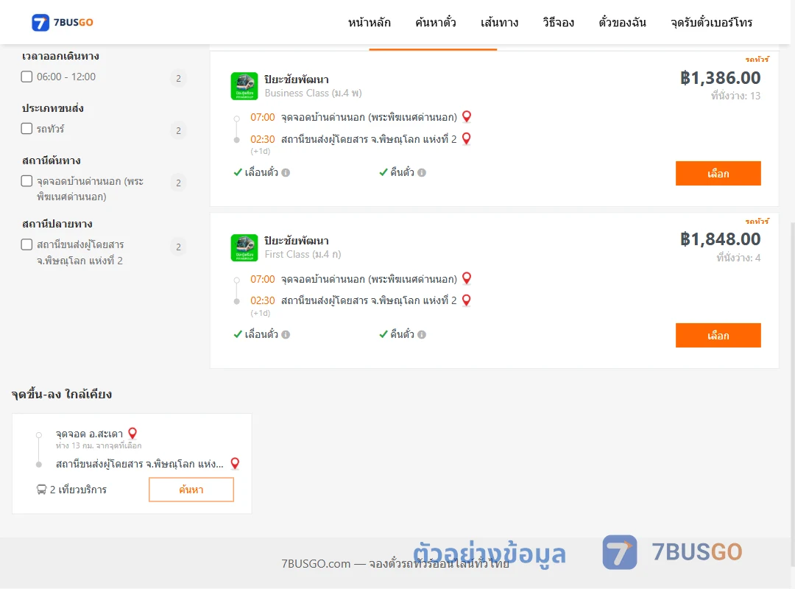
Task: Click the ปิยะชัยพัฒนา name on the Business Class trip
Action: [x=297, y=79]
